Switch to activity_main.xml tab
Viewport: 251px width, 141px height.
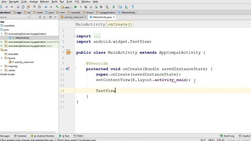[x=73, y=17]
